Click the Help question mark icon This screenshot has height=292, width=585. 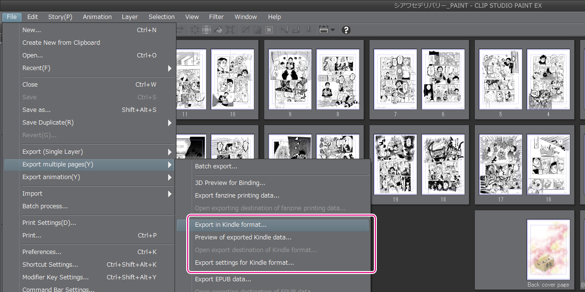click(346, 30)
